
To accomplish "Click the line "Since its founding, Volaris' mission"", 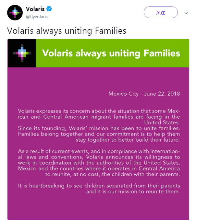I will pos(99,128).
